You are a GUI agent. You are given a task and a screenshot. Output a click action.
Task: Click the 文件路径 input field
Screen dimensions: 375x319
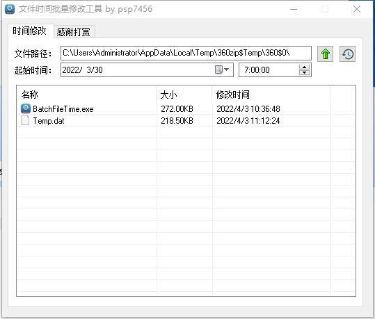tap(186, 53)
